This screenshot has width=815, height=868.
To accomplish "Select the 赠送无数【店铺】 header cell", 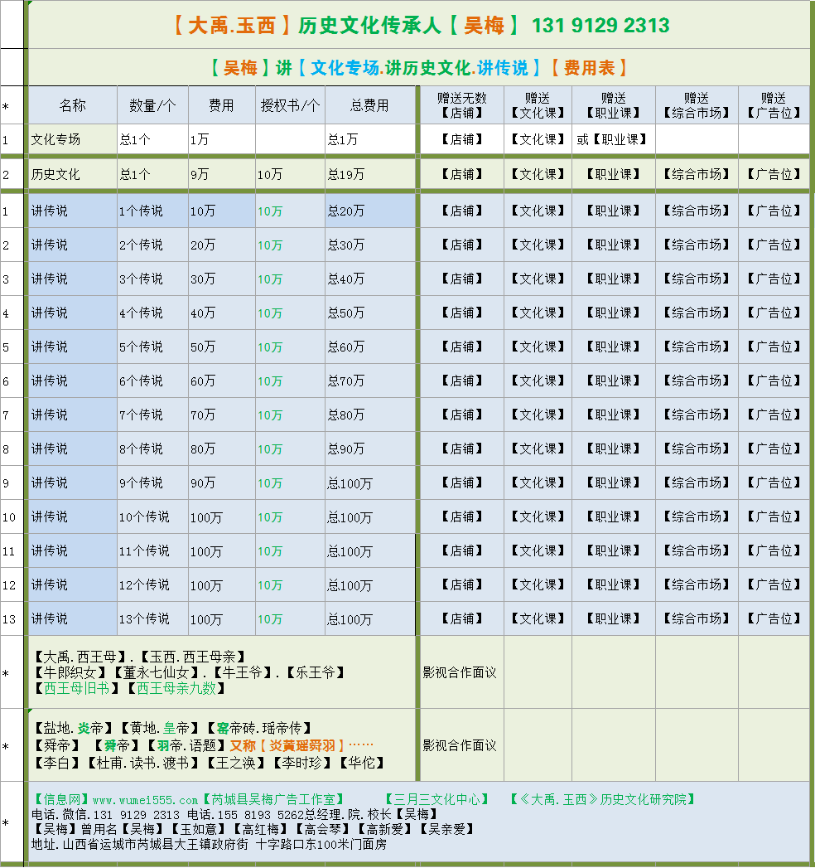I will click(x=462, y=105).
